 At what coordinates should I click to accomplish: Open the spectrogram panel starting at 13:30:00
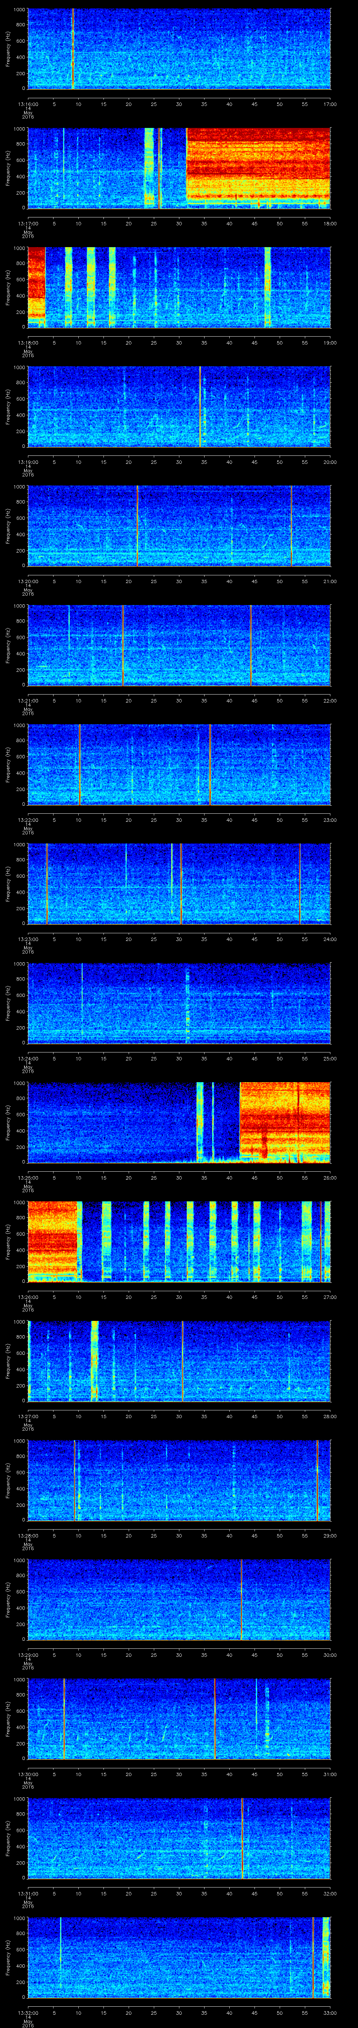(x=179, y=1719)
